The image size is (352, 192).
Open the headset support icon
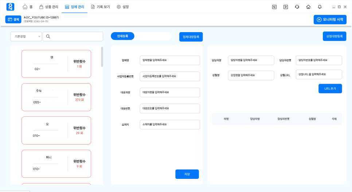[x=297, y=7]
